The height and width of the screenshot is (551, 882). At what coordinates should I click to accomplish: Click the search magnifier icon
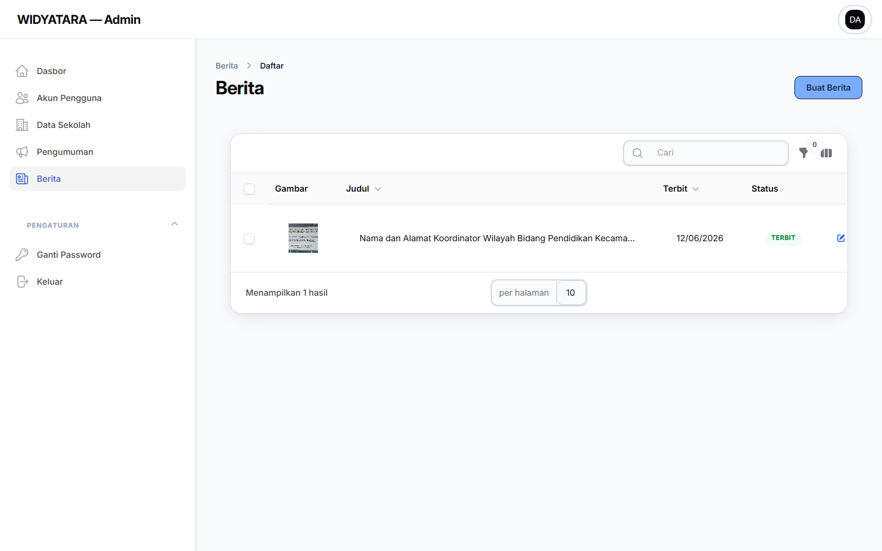[x=638, y=153]
